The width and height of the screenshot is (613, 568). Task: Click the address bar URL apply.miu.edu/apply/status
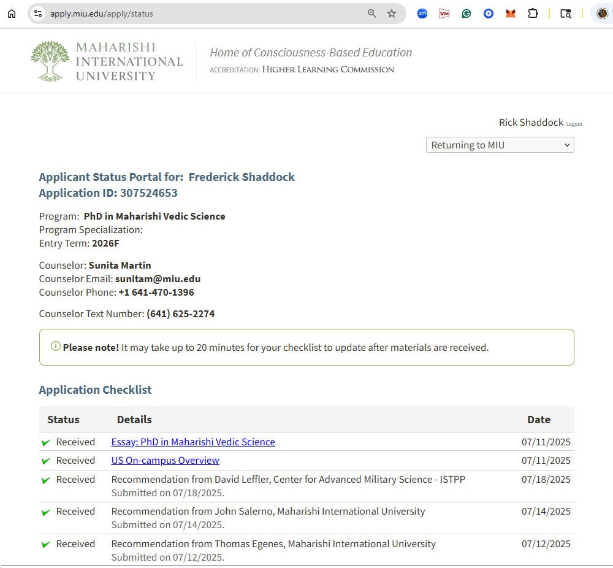tap(102, 13)
